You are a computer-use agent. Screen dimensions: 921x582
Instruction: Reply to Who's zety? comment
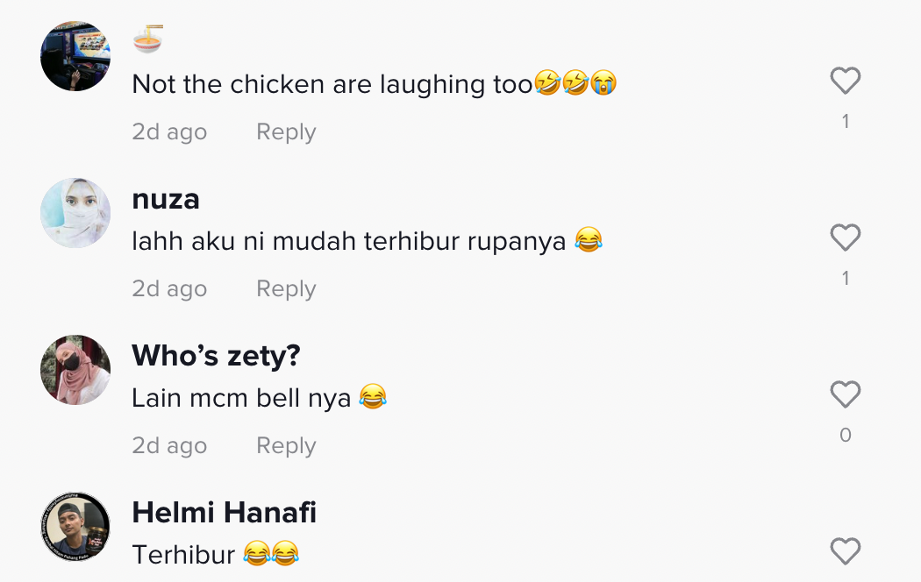285,446
